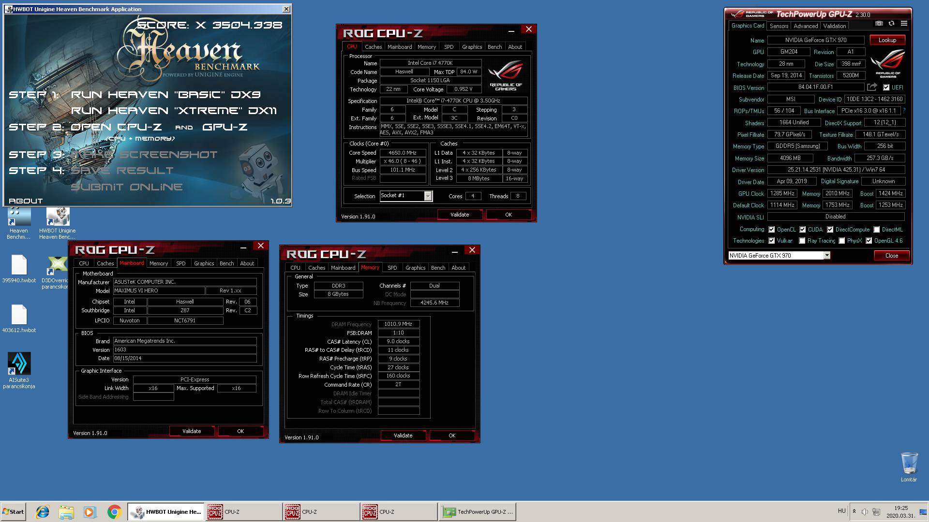Launch Windows Media Player from the taskbar
The image size is (929, 522).
(x=90, y=512)
